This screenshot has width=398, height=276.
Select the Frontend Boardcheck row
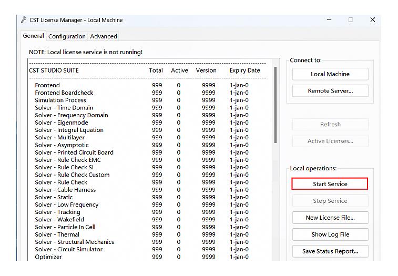[x=141, y=93]
